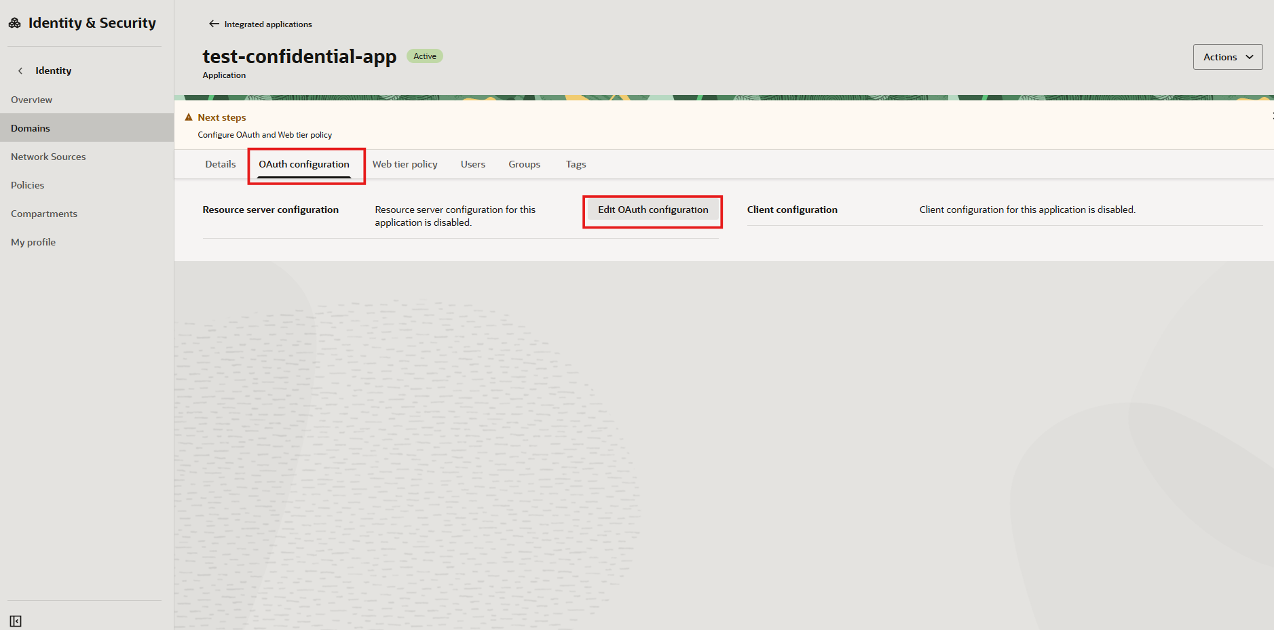Image resolution: width=1274 pixels, height=630 pixels.
Task: Click the 'Next steps' heading
Action: [x=222, y=117]
